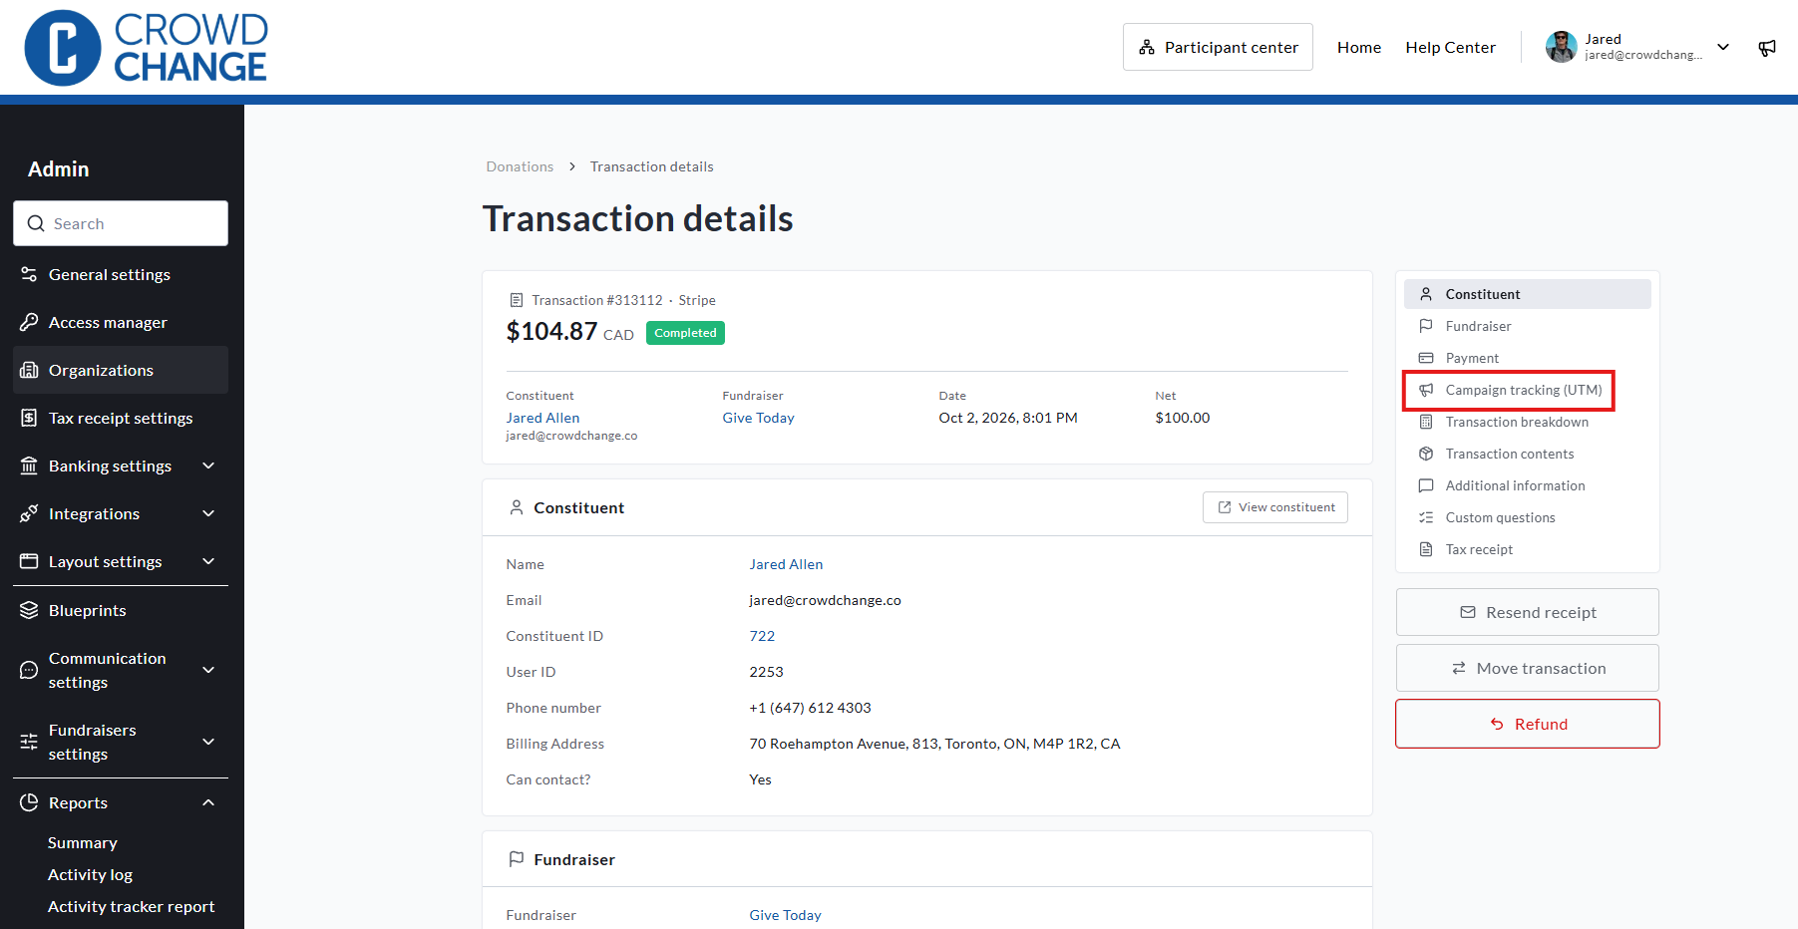The height and width of the screenshot is (929, 1798).
Task: Click the Move transaction button
Action: (x=1527, y=668)
